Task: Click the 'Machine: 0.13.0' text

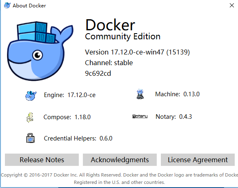Action: click(177, 94)
